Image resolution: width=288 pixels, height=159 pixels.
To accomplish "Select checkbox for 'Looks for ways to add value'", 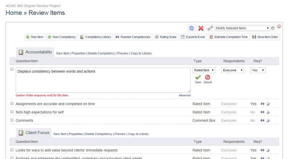I will 12,150.
